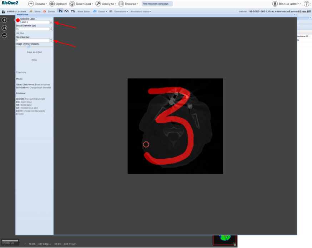Reset zoom with the 1:1 icon
Viewport: 312px width, 248px height.
pos(4,28)
